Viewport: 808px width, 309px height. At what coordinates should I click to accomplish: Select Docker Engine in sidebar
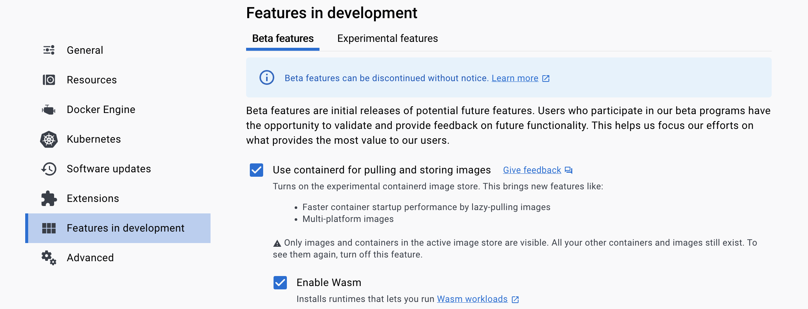pos(118,109)
